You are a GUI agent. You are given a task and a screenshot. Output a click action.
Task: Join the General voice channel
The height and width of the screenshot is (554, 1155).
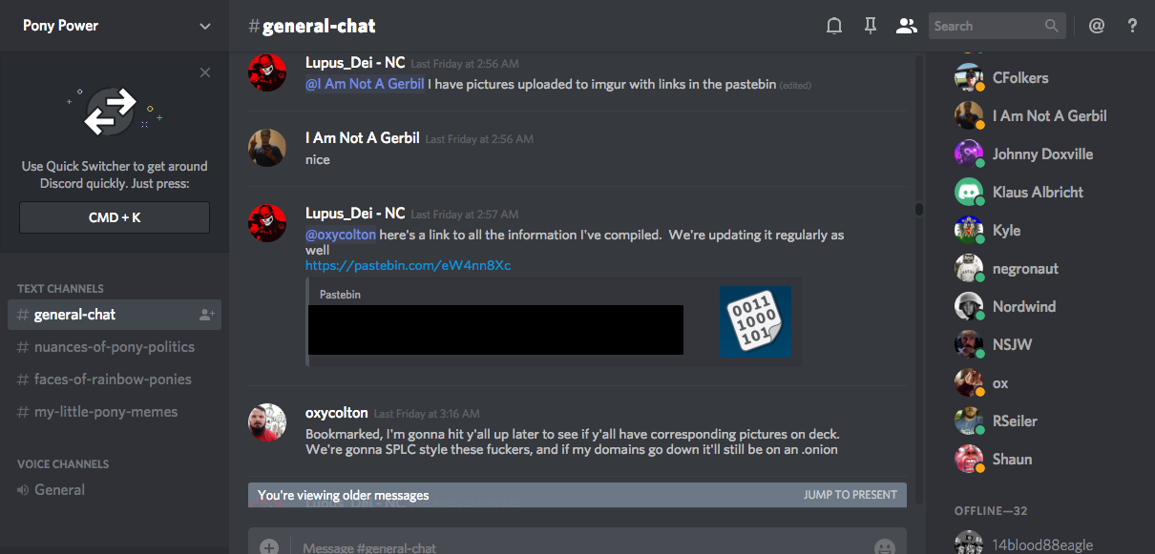click(x=59, y=490)
